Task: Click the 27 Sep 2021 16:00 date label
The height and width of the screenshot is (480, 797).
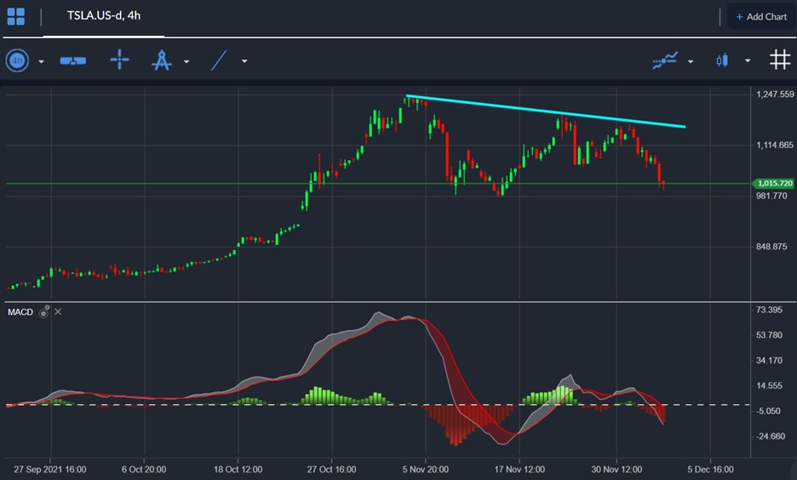Action: [49, 469]
